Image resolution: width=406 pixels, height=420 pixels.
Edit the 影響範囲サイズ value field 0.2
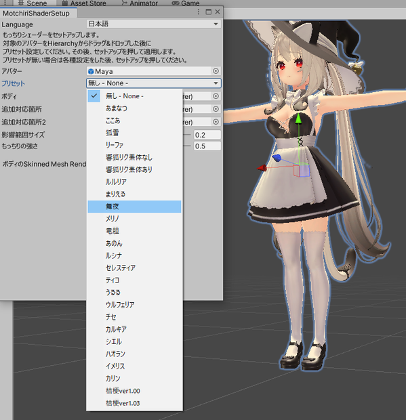(207, 135)
